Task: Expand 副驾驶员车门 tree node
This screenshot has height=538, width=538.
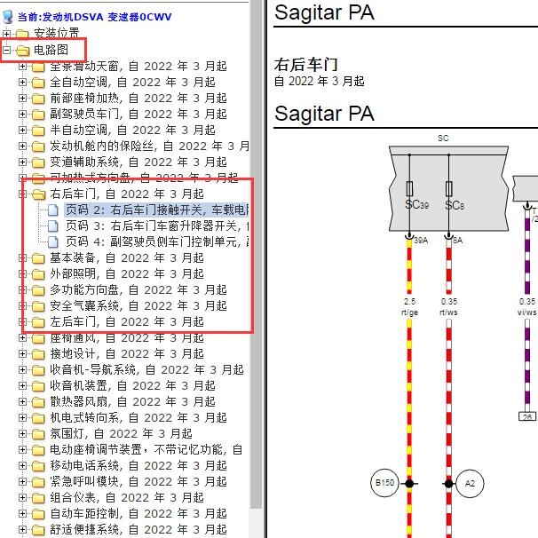Action: (x=23, y=114)
